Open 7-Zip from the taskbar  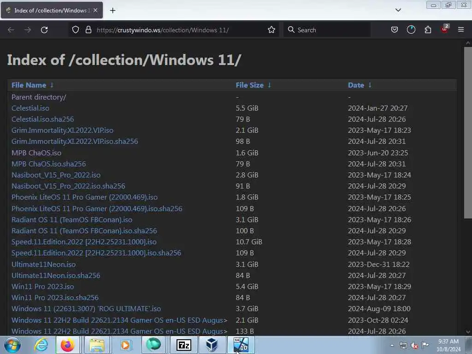click(184, 345)
